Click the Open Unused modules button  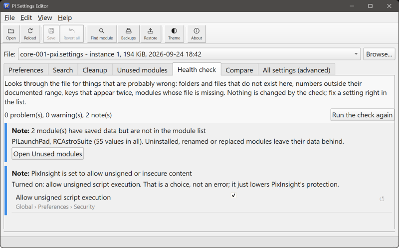[47, 154]
